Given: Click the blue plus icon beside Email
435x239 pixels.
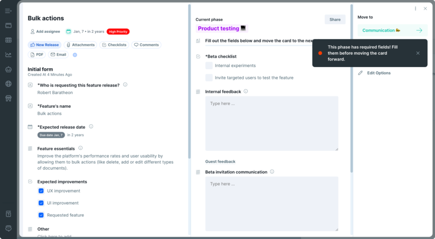Looking at the screenshot, I should coord(75,55).
